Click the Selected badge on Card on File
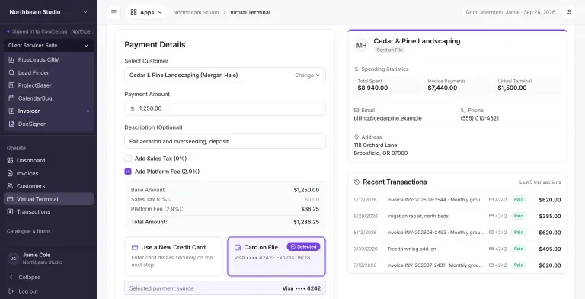Viewport: 585px width, 299px height. coord(303,246)
